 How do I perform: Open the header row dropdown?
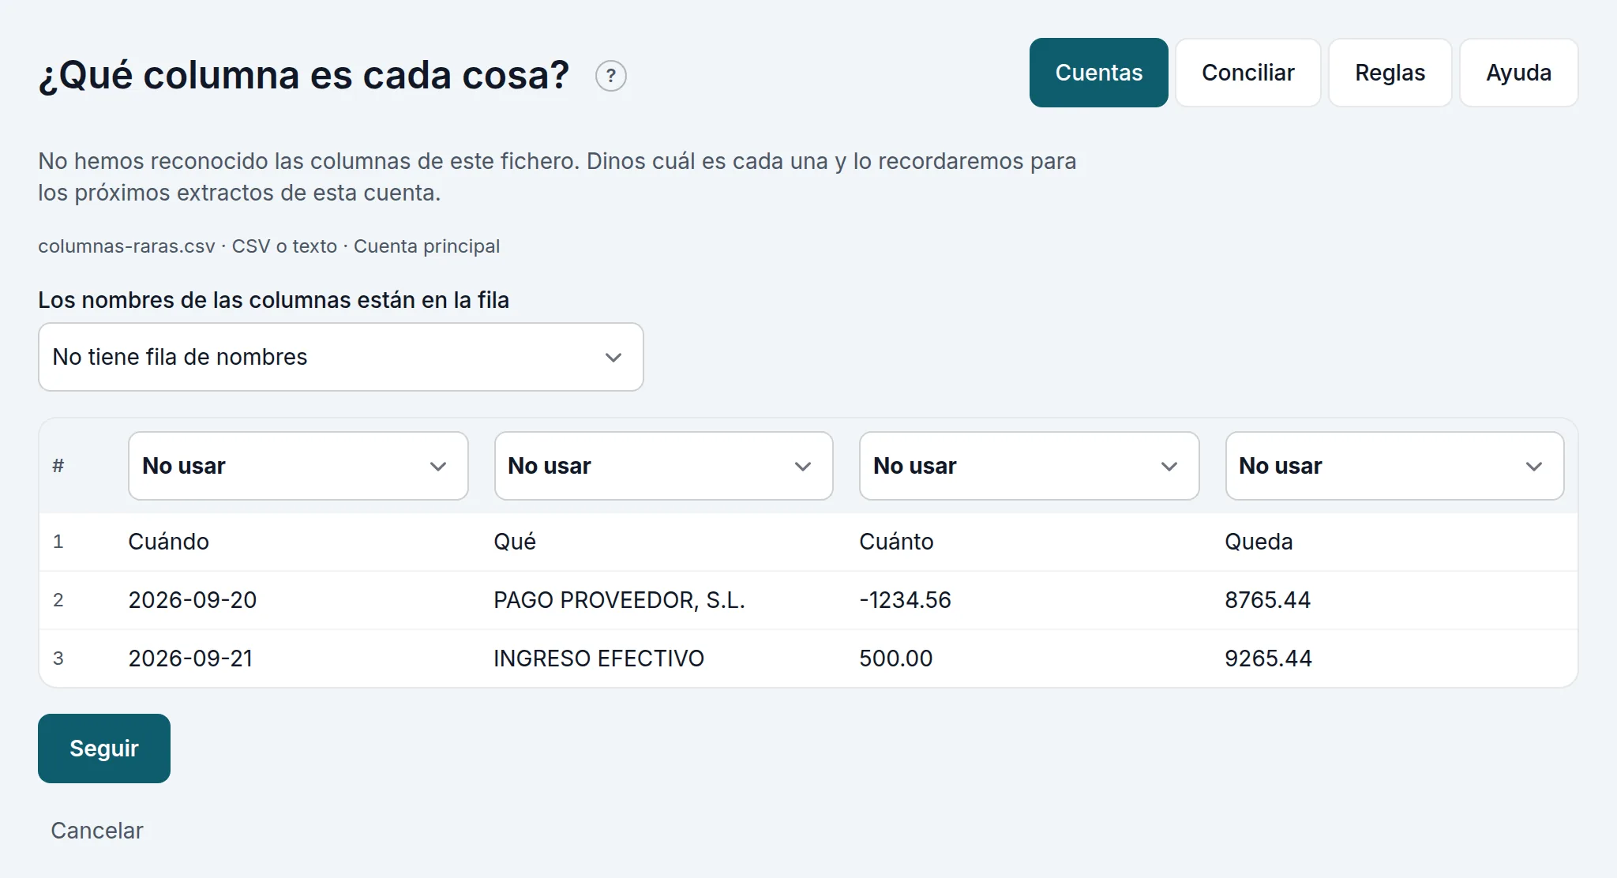point(340,357)
